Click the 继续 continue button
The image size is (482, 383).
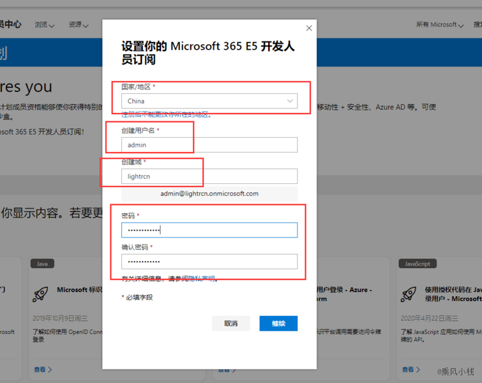click(x=278, y=324)
